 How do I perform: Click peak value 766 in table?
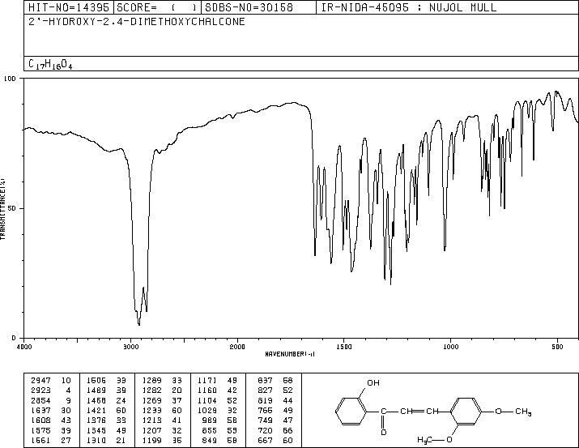click(265, 410)
